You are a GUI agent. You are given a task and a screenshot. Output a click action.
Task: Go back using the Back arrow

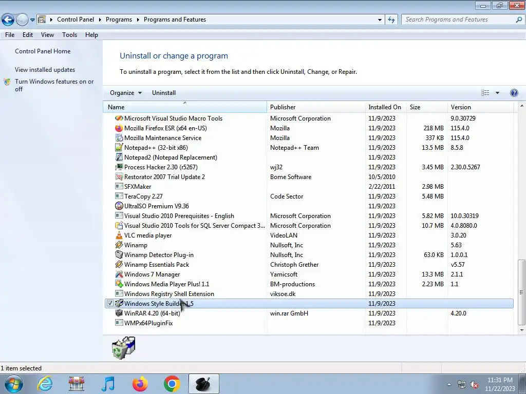(x=8, y=20)
